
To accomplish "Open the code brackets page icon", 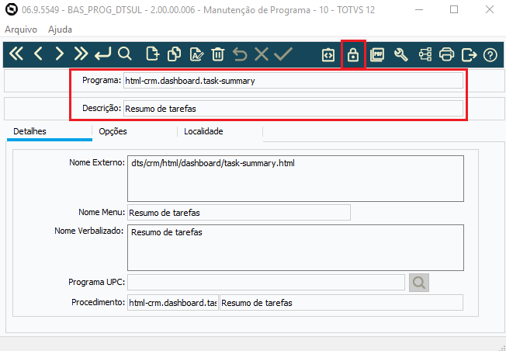I will tap(328, 54).
